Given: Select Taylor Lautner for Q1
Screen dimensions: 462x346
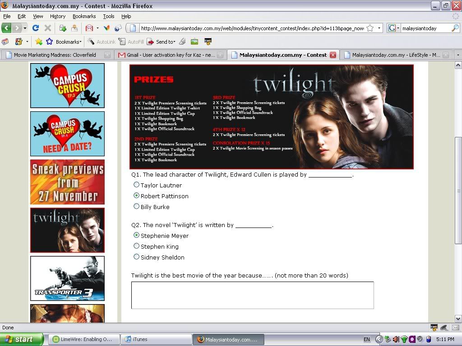Looking at the screenshot, I should [x=136, y=185].
